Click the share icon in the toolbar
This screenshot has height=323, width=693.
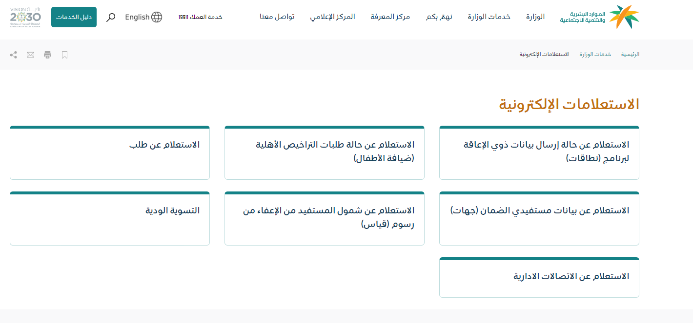pos(14,55)
